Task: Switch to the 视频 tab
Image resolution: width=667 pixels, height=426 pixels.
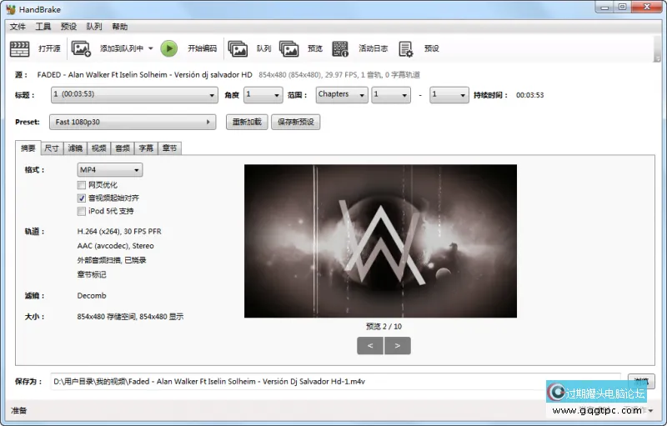Action: 98,148
